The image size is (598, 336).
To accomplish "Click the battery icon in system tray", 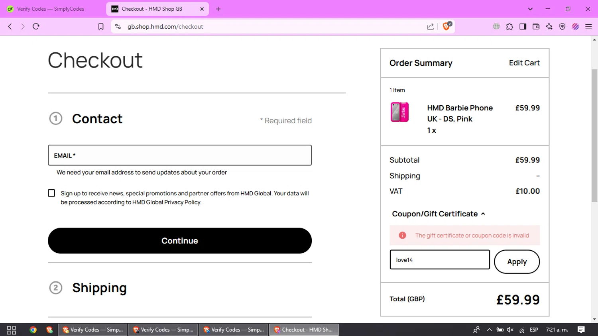I will 500,330.
